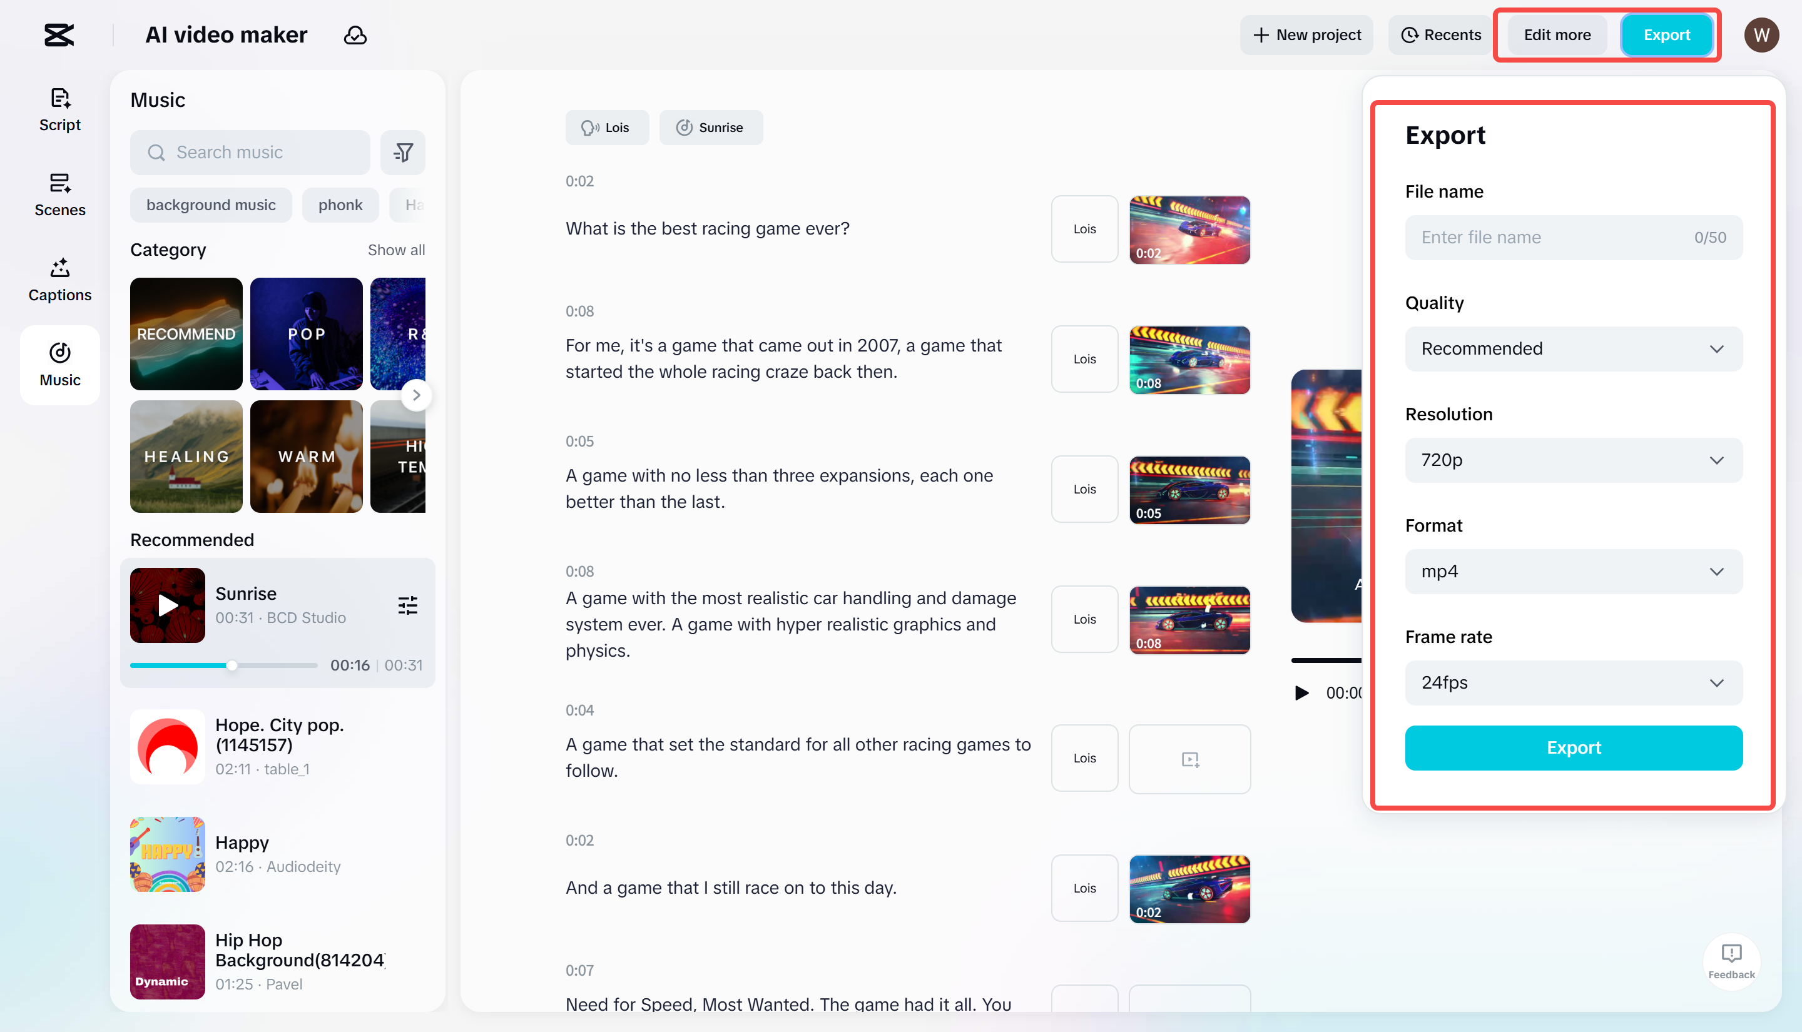This screenshot has height=1032, width=1802.
Task: Click the cyan Export button in panel
Action: [1573, 748]
